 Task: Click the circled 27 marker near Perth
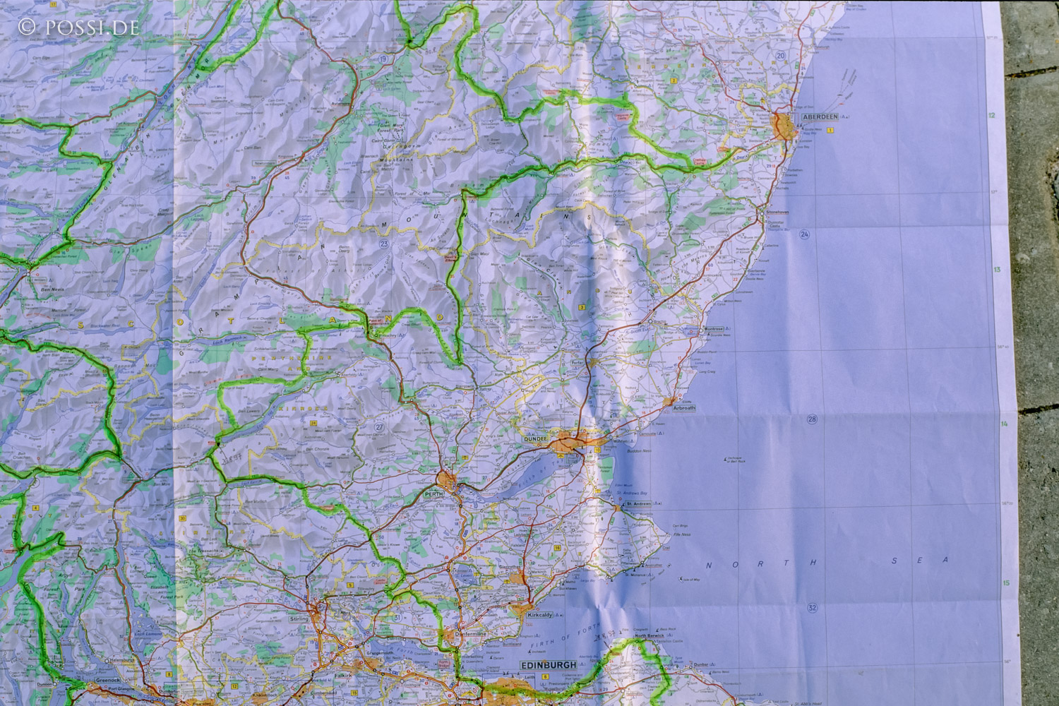coord(380,427)
